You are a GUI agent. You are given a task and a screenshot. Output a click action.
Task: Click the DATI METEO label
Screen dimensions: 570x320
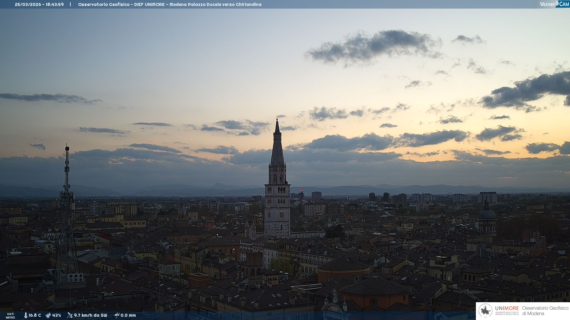(10, 316)
